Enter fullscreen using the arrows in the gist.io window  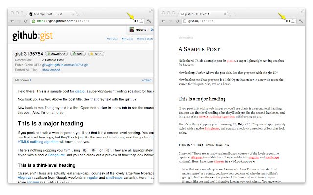[x=302, y=11]
